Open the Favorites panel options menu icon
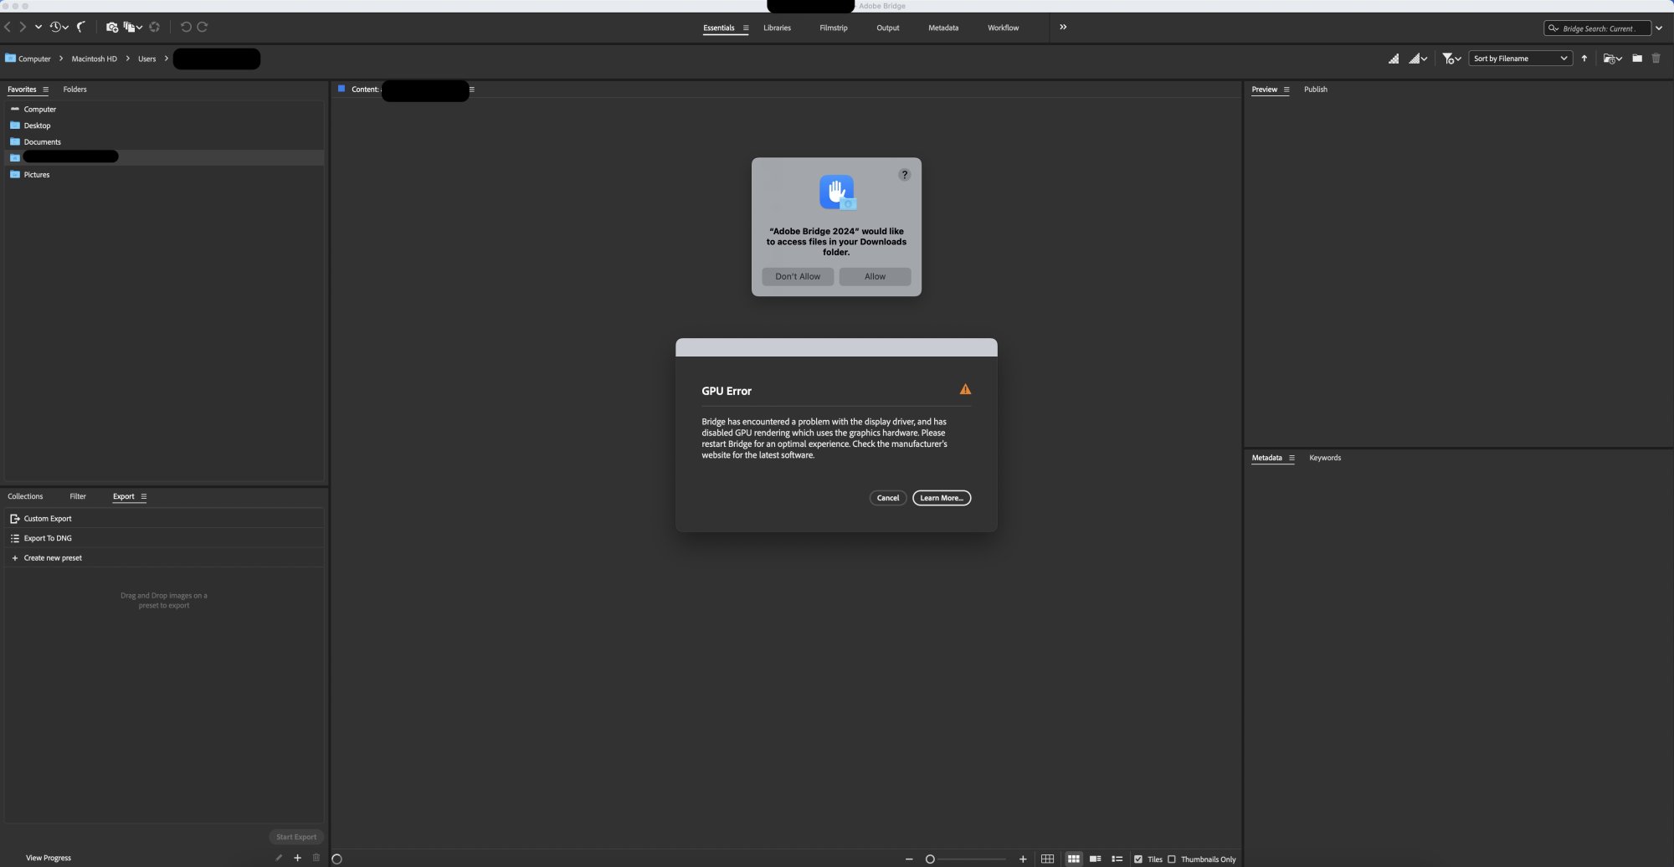 click(45, 90)
